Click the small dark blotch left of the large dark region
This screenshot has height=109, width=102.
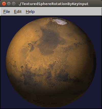coord(31,47)
